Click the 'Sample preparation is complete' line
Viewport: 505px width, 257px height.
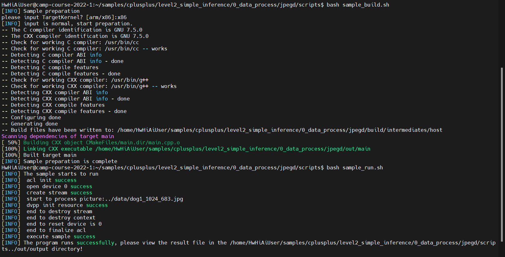click(x=70, y=162)
